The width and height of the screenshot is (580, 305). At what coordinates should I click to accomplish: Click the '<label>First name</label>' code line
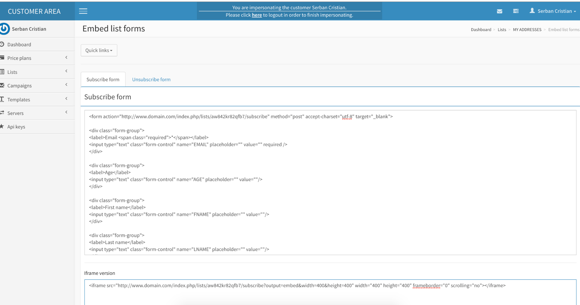117,207
